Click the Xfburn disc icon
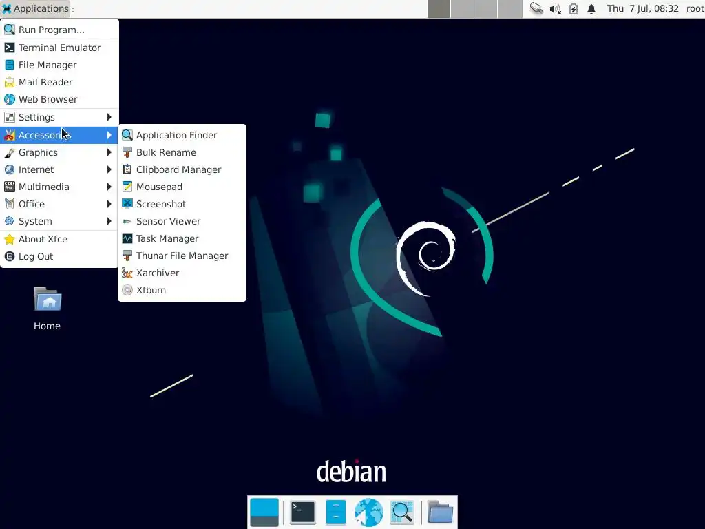Screen dimensions: 705x529 [x=127, y=290]
